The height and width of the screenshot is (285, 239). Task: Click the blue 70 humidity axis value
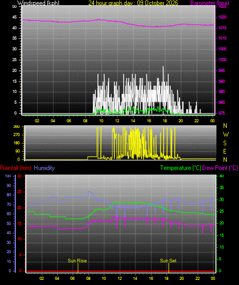tap(9, 204)
